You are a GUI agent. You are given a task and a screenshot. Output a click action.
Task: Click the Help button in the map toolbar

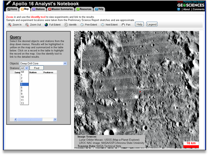[139, 24]
